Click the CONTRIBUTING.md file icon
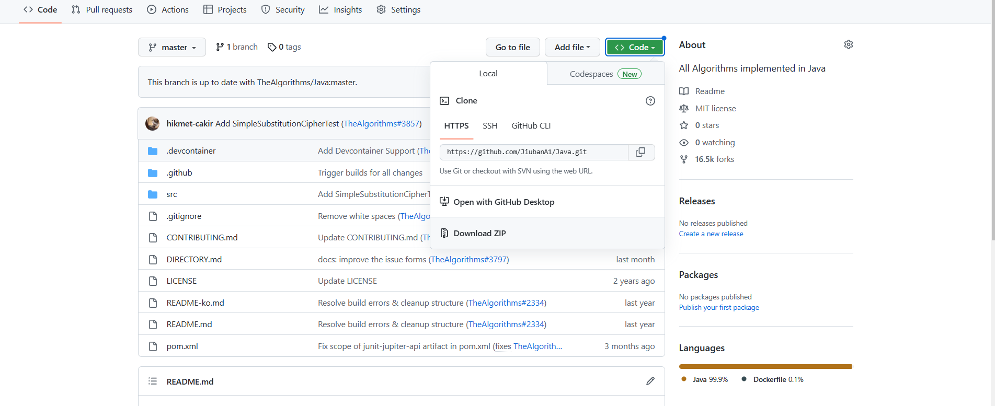Viewport: 995px width, 406px height. (x=153, y=238)
